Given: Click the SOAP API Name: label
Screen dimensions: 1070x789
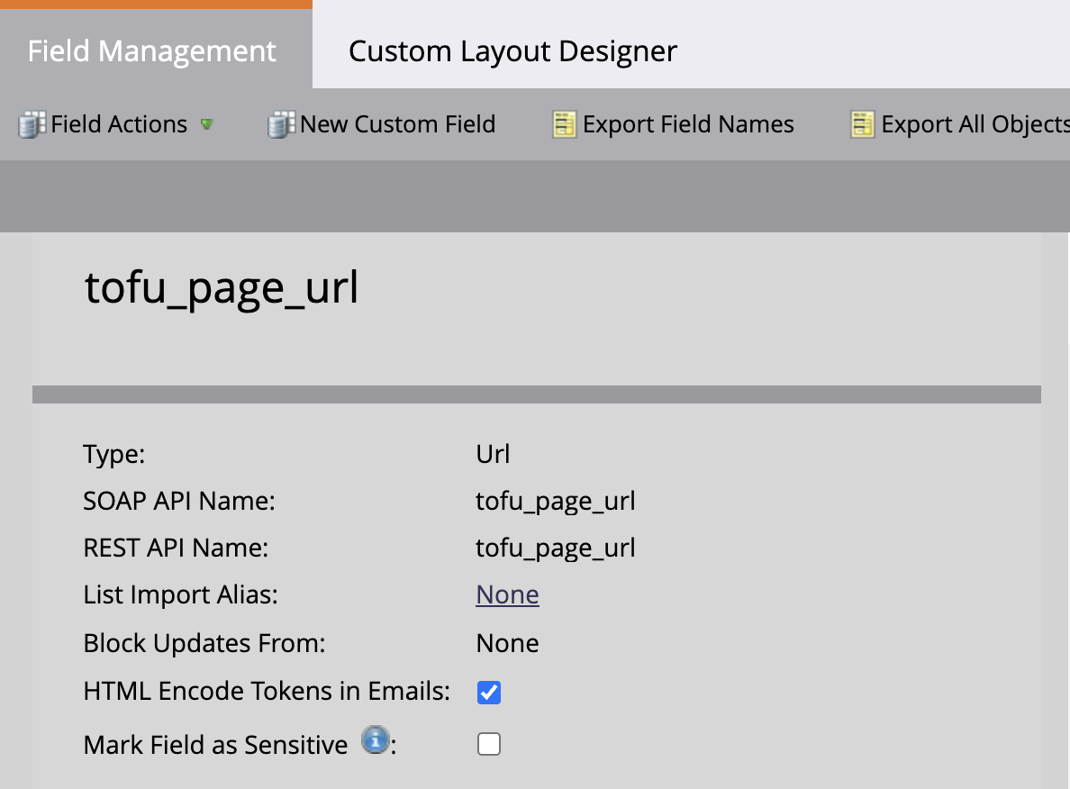Looking at the screenshot, I should 179,501.
